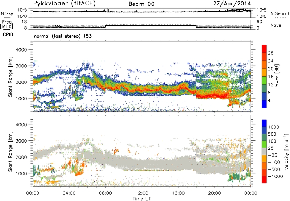The image size is (290, 201).
Task: Click the blue bottom of power colorbar
Action: pos(264,104)
